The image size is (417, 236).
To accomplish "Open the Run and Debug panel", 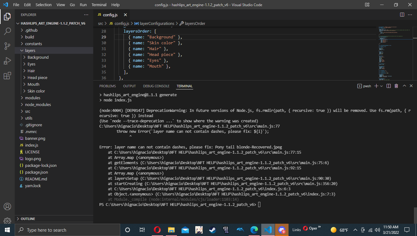I will (x=7, y=61).
